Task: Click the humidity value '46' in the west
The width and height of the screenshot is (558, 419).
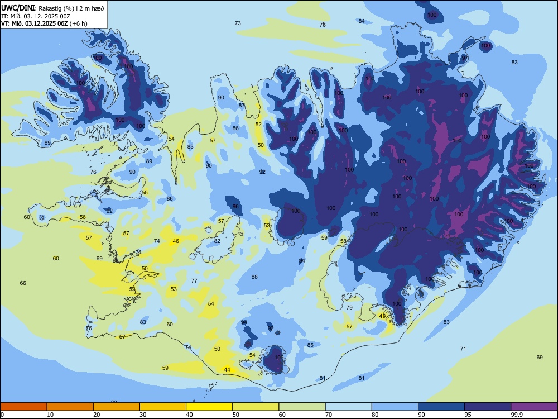Action: pyautogui.click(x=176, y=241)
